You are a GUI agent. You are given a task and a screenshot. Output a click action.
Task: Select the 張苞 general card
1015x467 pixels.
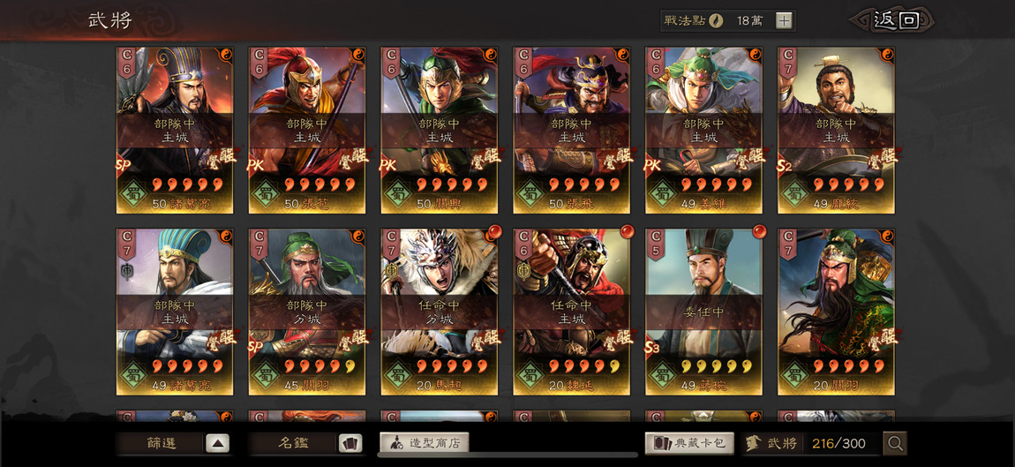(x=307, y=130)
